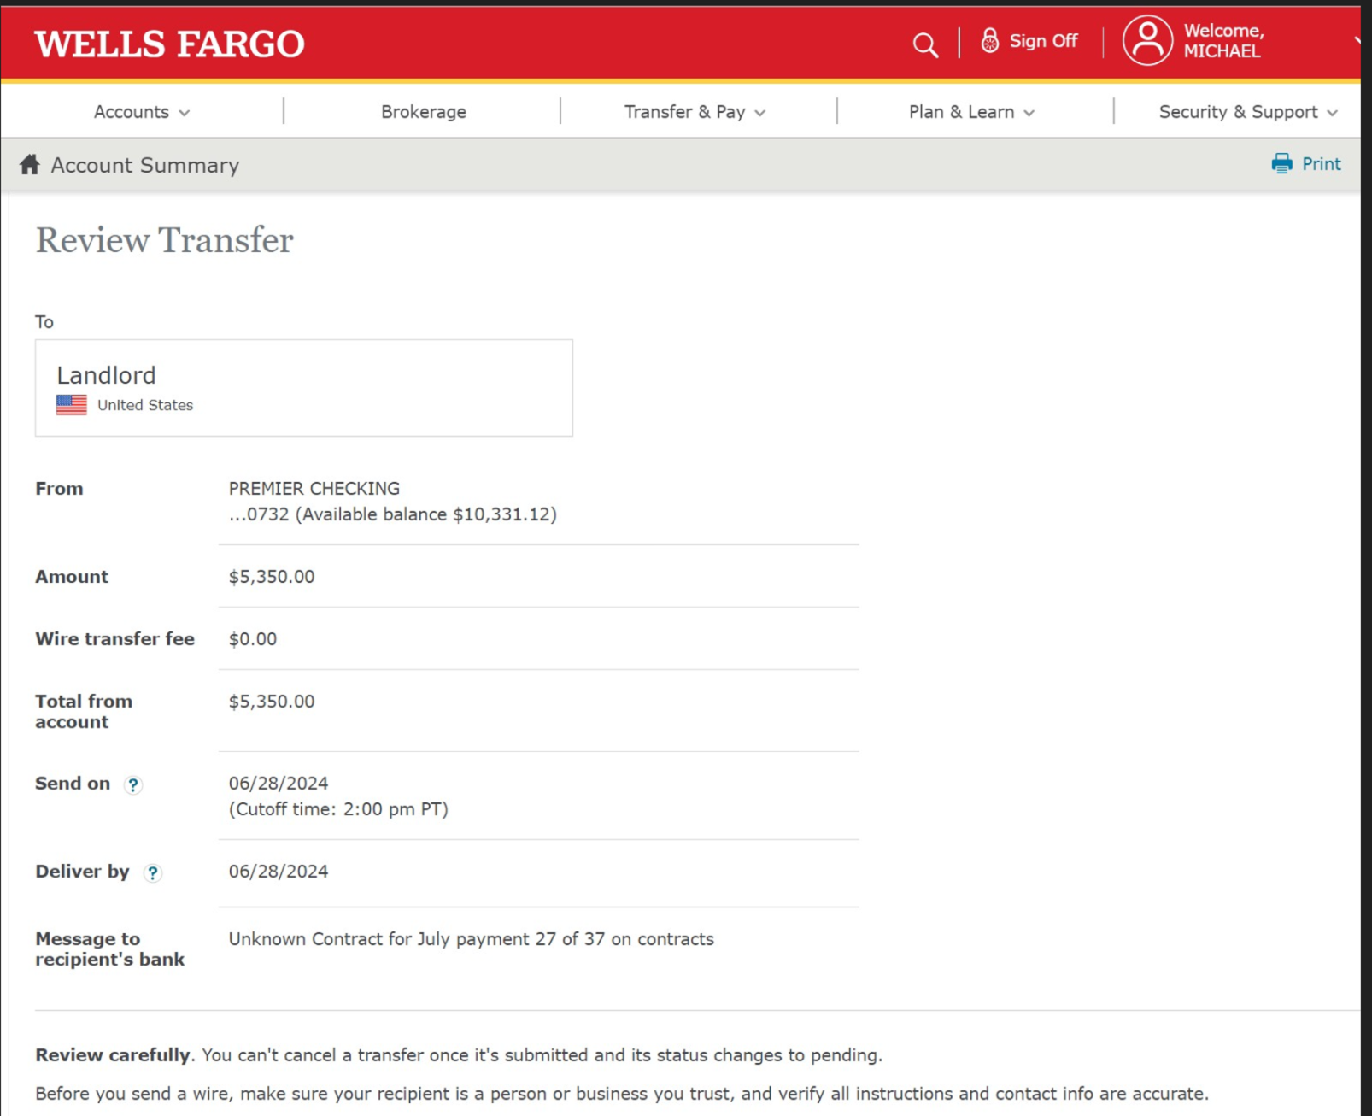Screen dimensions: 1372x1116
Task: Click the United States flag icon
Action: click(71, 405)
